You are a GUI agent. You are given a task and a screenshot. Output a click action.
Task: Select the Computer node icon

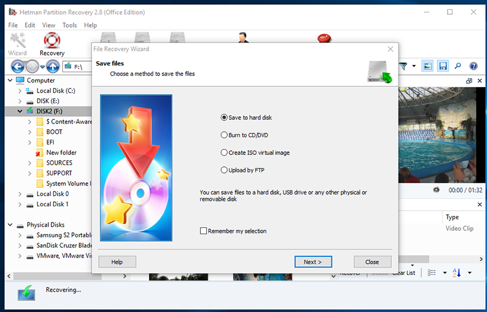[20, 80]
